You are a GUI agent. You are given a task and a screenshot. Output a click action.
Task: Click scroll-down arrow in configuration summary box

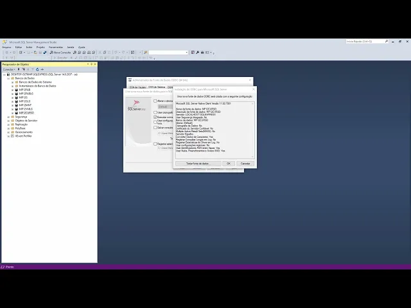(252, 157)
